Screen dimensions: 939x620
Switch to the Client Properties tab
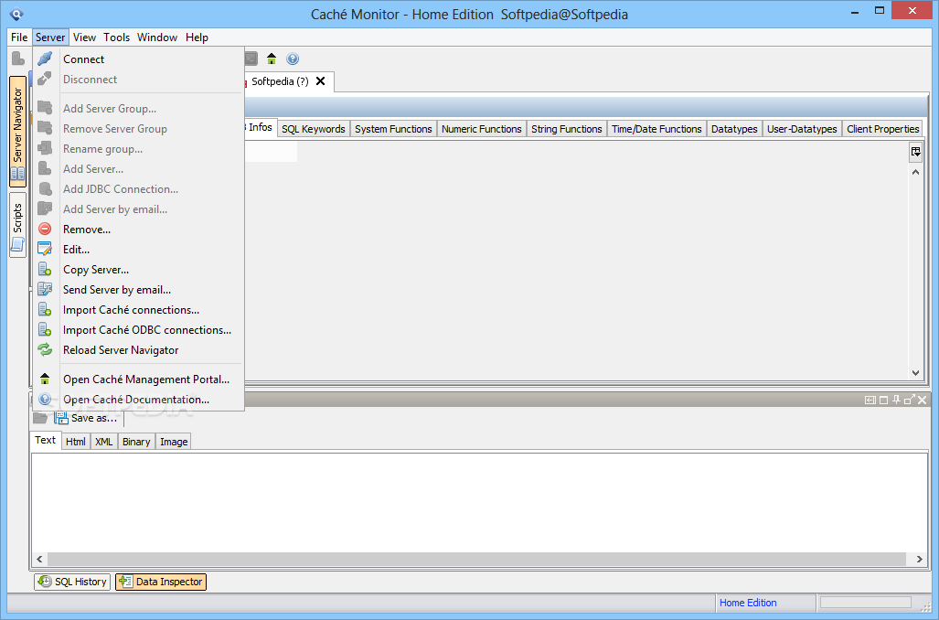click(x=882, y=129)
